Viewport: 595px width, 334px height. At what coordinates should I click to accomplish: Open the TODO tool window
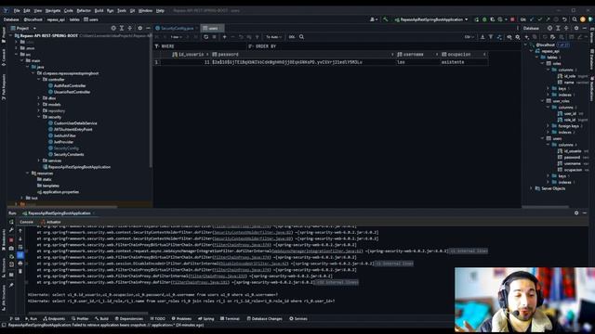(x=157, y=318)
